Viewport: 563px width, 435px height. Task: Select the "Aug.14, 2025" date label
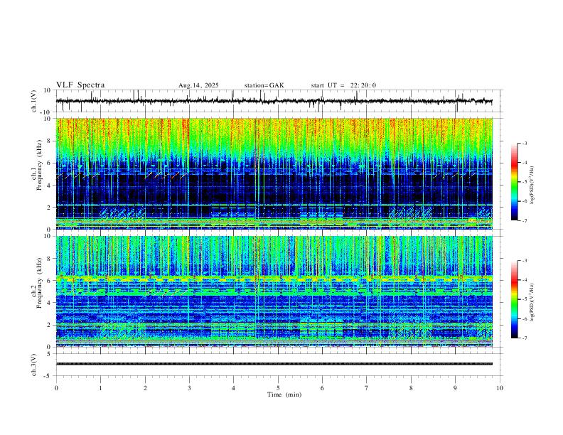pos(198,85)
